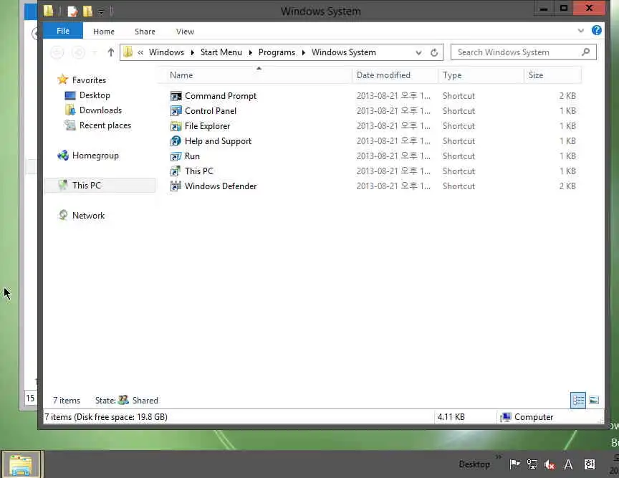
Task: Click Programs in the breadcrumb path
Action: point(277,52)
